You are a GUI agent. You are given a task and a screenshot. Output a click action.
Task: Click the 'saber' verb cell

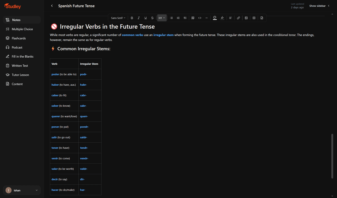coord(64,106)
